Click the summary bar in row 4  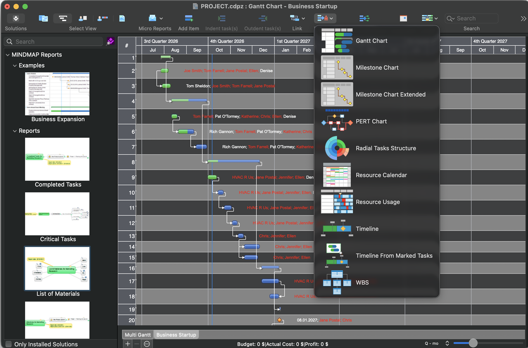(189, 100)
